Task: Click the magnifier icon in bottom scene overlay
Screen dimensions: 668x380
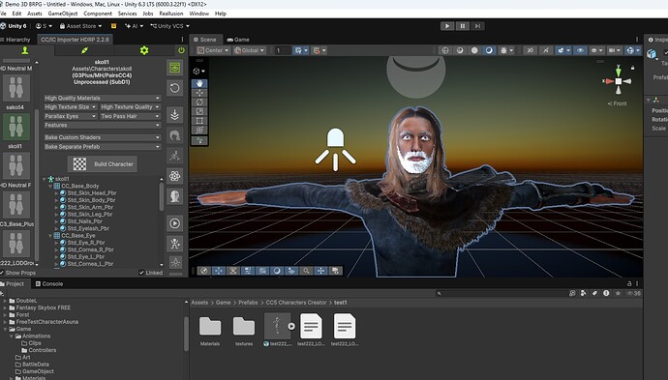Action: click(x=306, y=271)
